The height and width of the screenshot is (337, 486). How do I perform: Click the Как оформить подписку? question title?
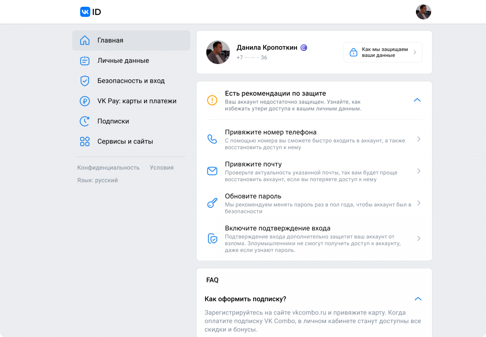click(245, 299)
